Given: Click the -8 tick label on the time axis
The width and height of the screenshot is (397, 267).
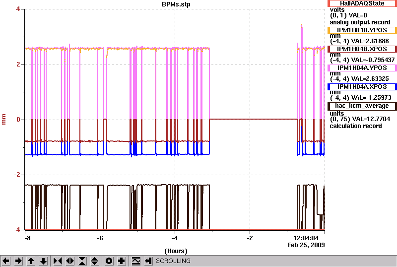Looking at the screenshot, I should point(27,238).
